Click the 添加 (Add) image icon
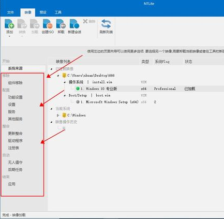 pos(9,24)
